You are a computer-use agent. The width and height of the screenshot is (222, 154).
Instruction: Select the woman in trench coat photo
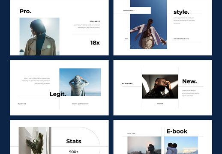39,36
